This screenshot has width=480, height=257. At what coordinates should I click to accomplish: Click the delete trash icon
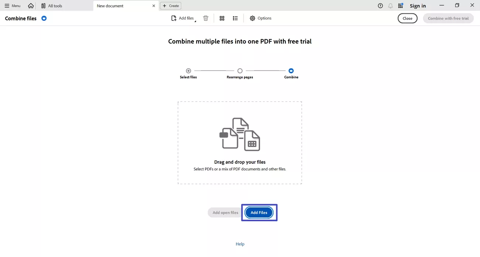[206, 18]
